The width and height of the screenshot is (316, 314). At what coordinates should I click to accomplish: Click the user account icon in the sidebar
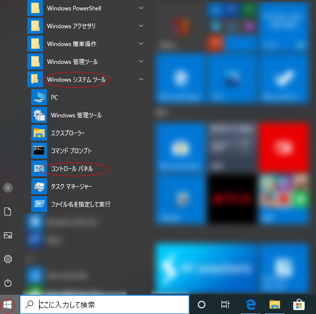(x=8, y=188)
